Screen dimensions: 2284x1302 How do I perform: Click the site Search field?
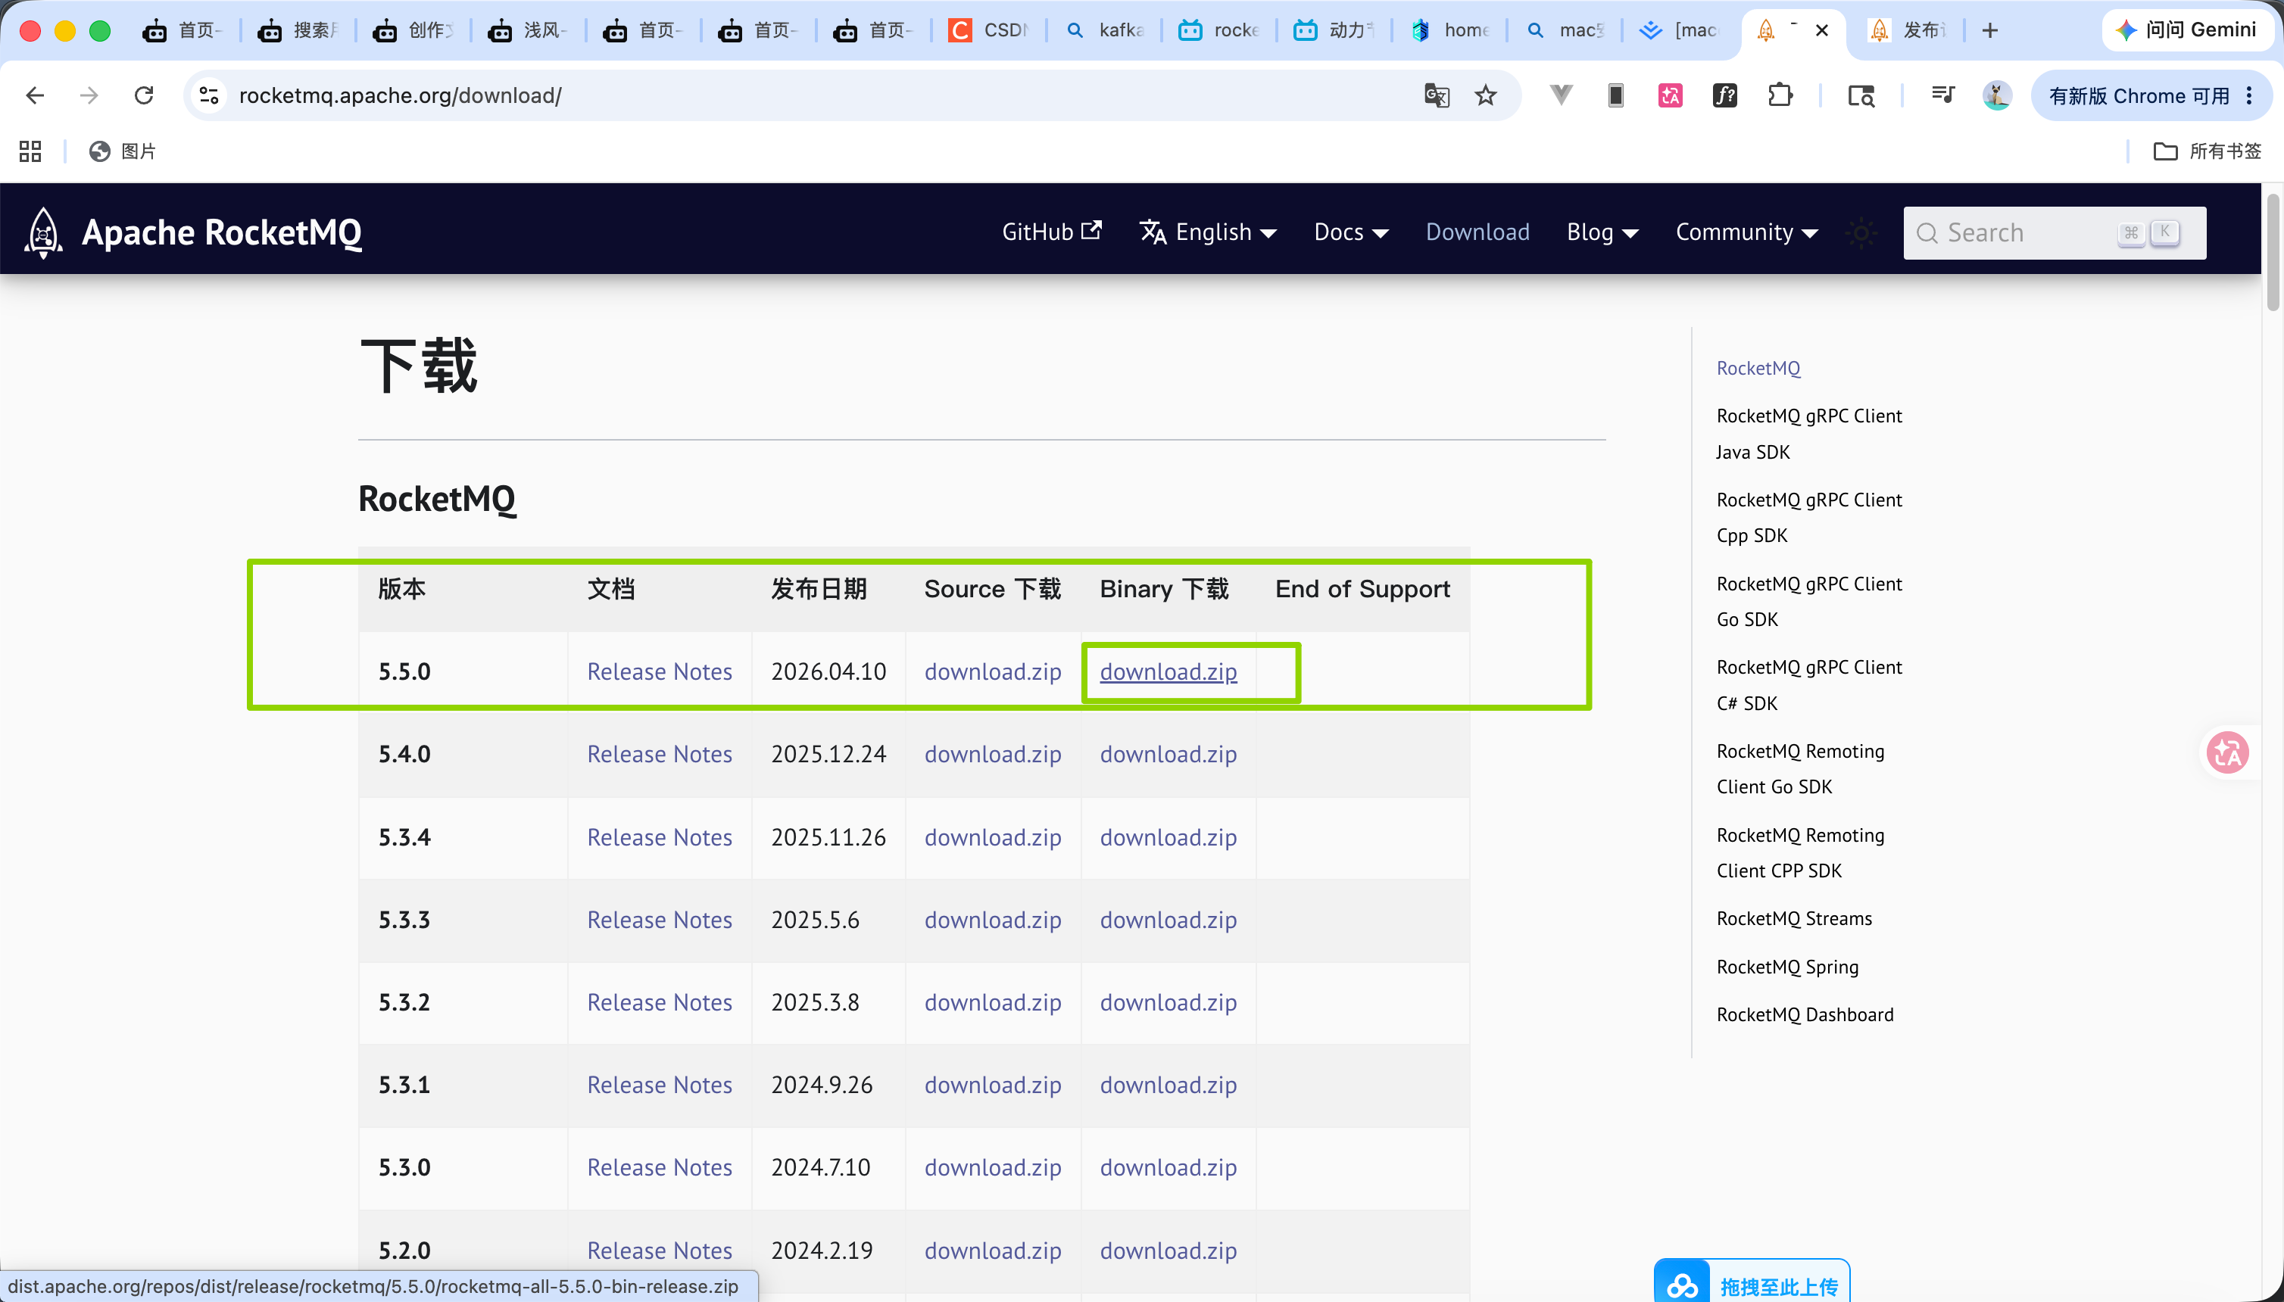coord(2054,232)
